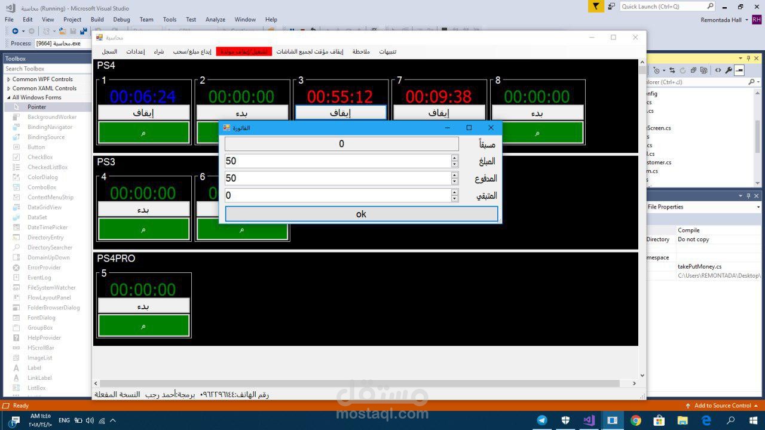Increase the المتبقي value with up arrow

coord(454,192)
